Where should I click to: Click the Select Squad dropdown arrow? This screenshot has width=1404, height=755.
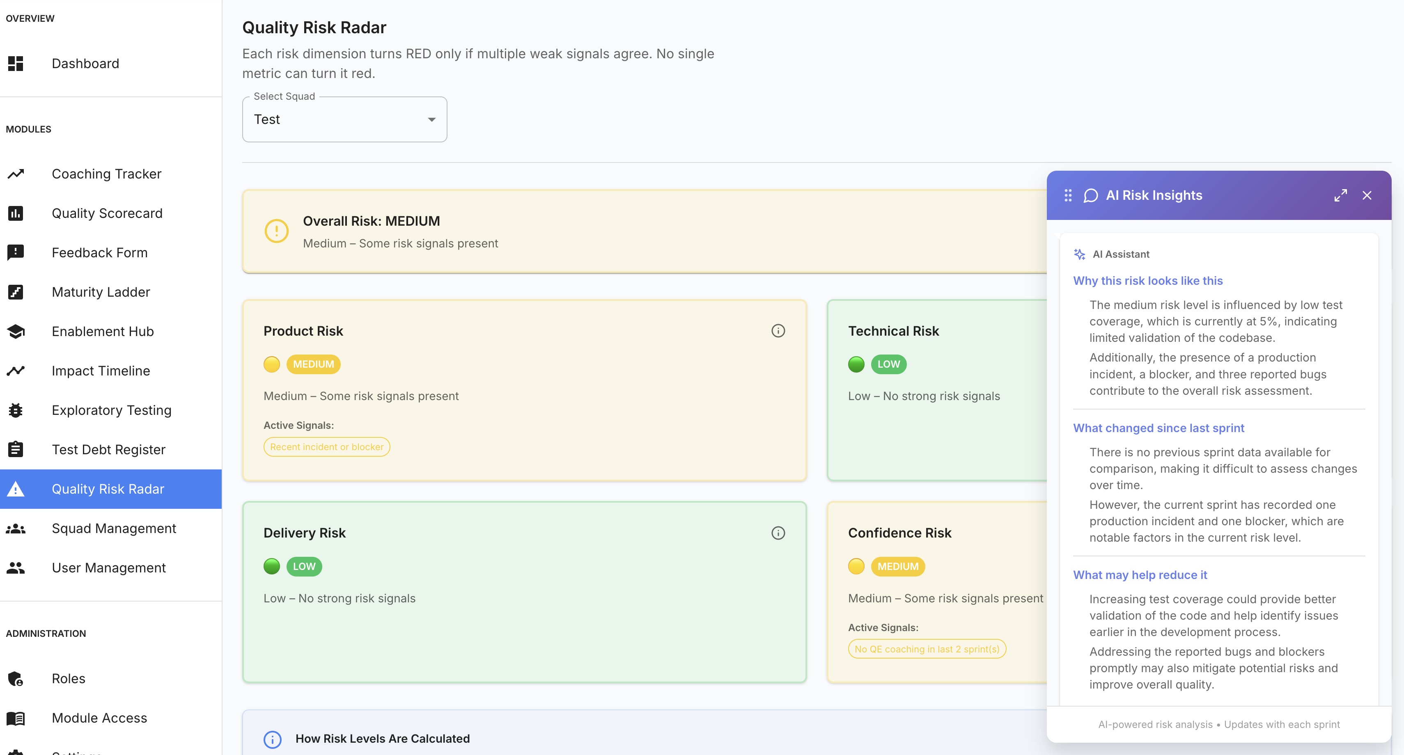pyautogui.click(x=431, y=120)
